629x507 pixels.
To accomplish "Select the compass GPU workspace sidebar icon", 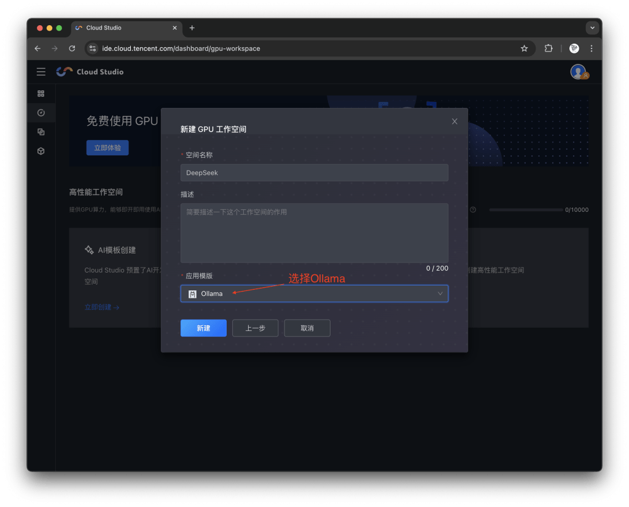I will coord(41,112).
